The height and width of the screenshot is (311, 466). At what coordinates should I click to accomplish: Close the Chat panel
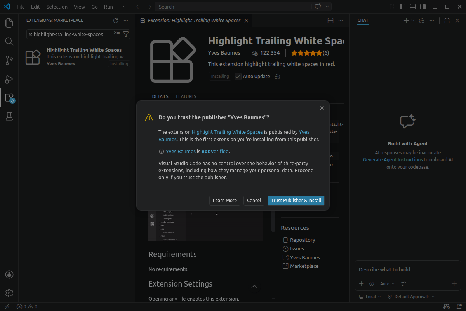457,21
